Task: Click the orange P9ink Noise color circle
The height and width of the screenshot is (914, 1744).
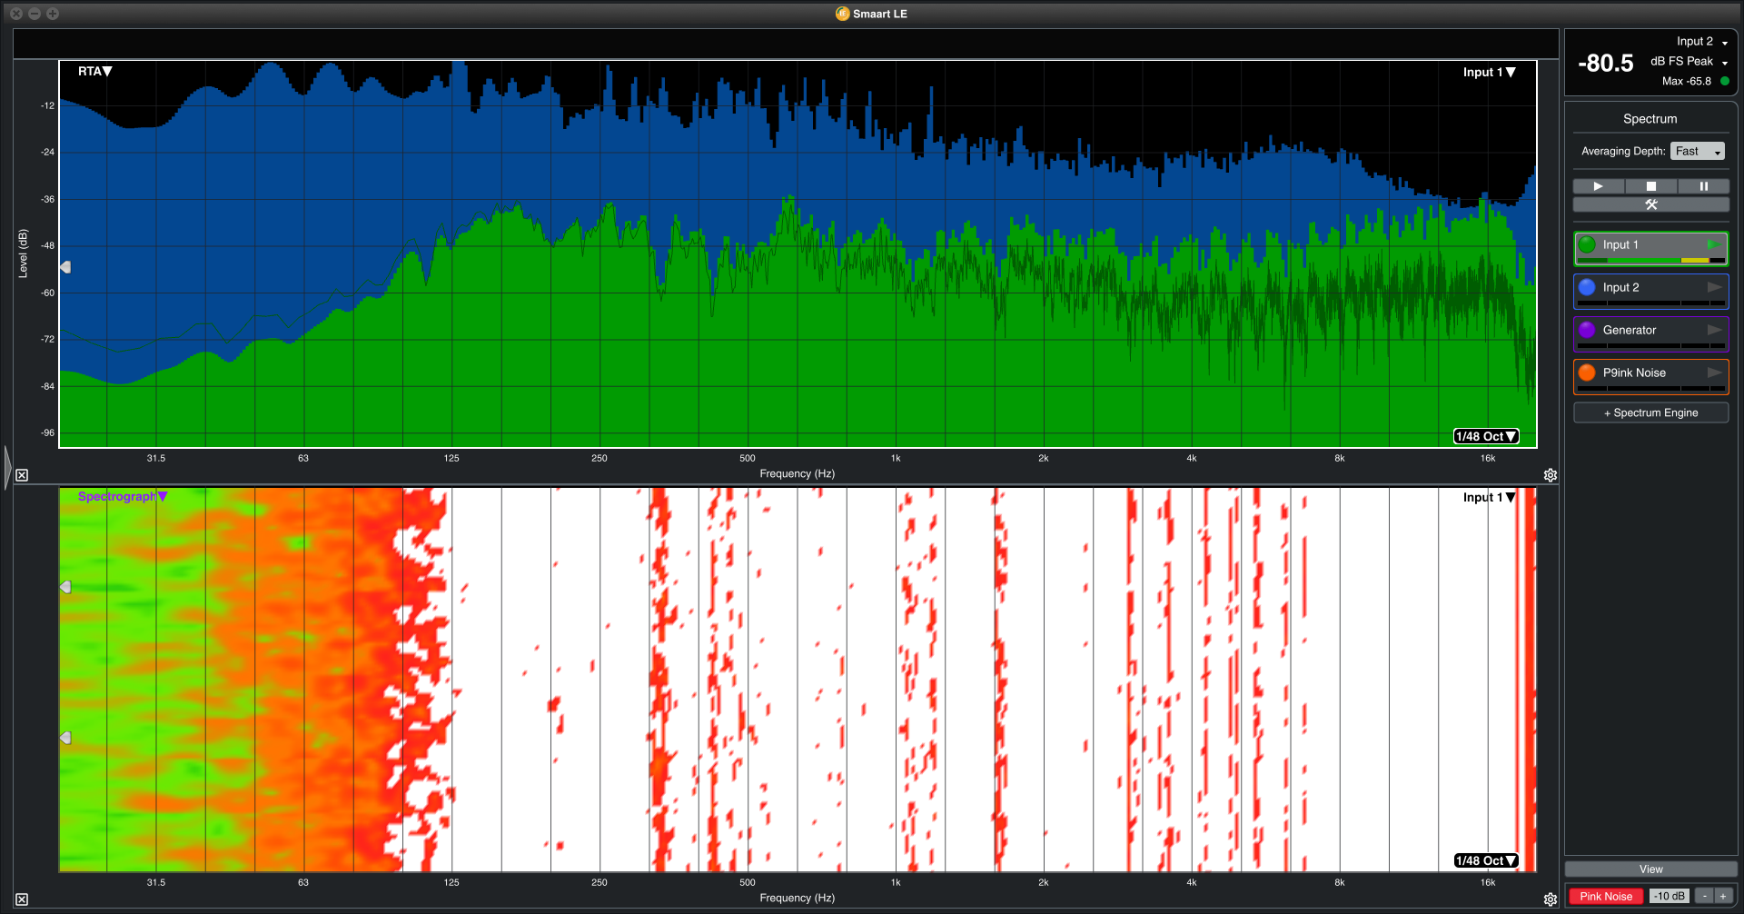Action: (1587, 373)
